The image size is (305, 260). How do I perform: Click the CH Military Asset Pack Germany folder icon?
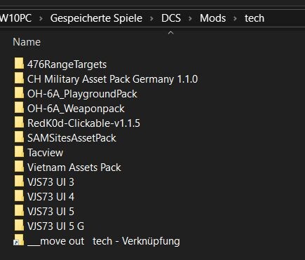point(19,78)
